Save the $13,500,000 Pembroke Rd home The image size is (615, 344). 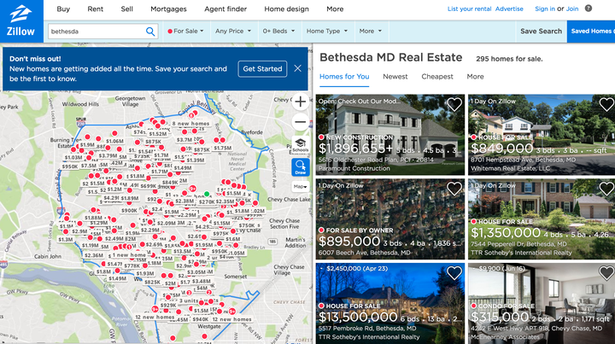pos(454,273)
